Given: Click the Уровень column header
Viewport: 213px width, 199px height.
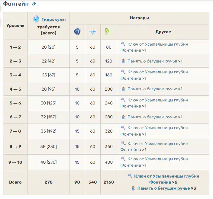Looking at the screenshot, I should click(x=15, y=26).
